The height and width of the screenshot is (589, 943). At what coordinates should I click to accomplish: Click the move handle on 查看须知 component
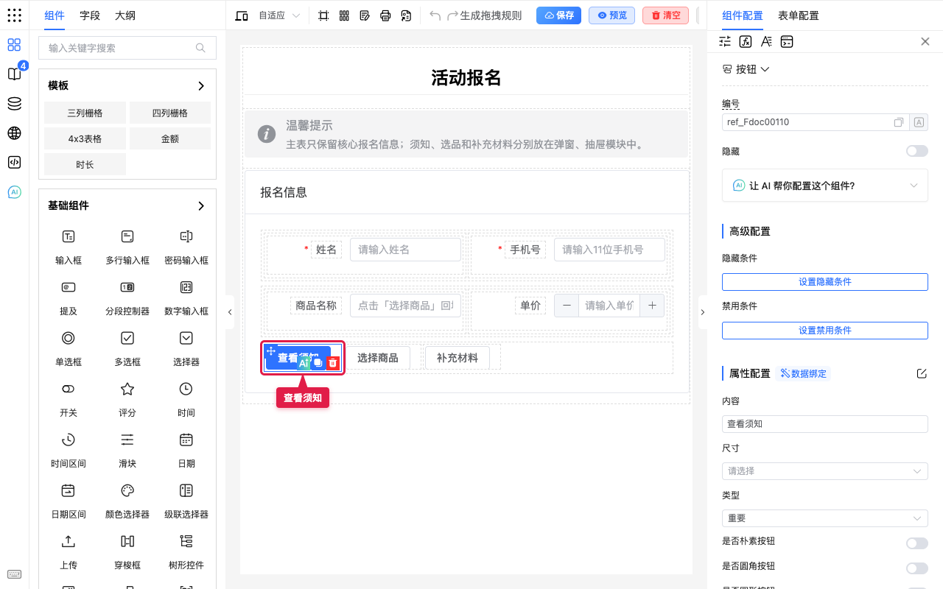271,351
